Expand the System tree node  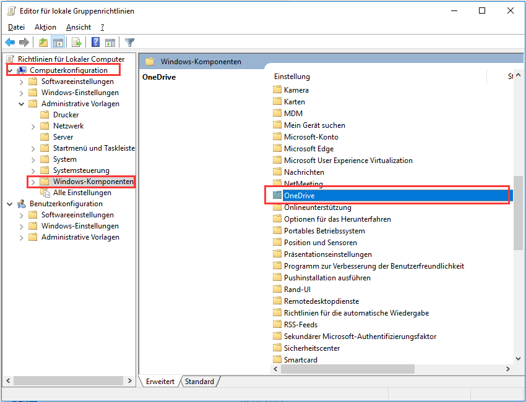click(x=33, y=159)
